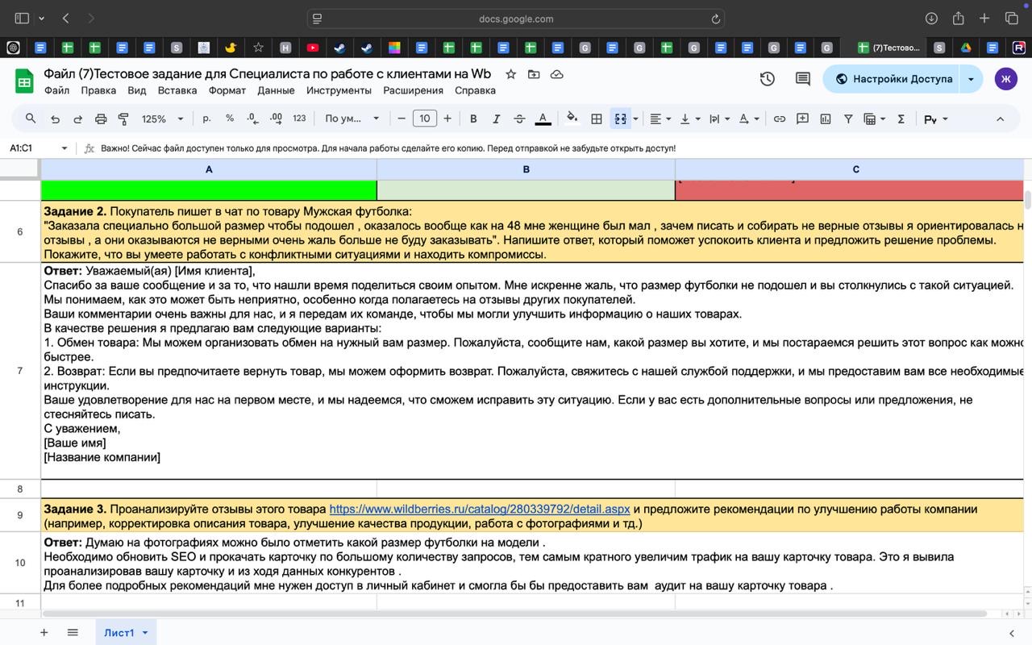Viewport: 1032px width, 645px height.
Task: Open the search menus magnifier tool
Action: pos(31,119)
